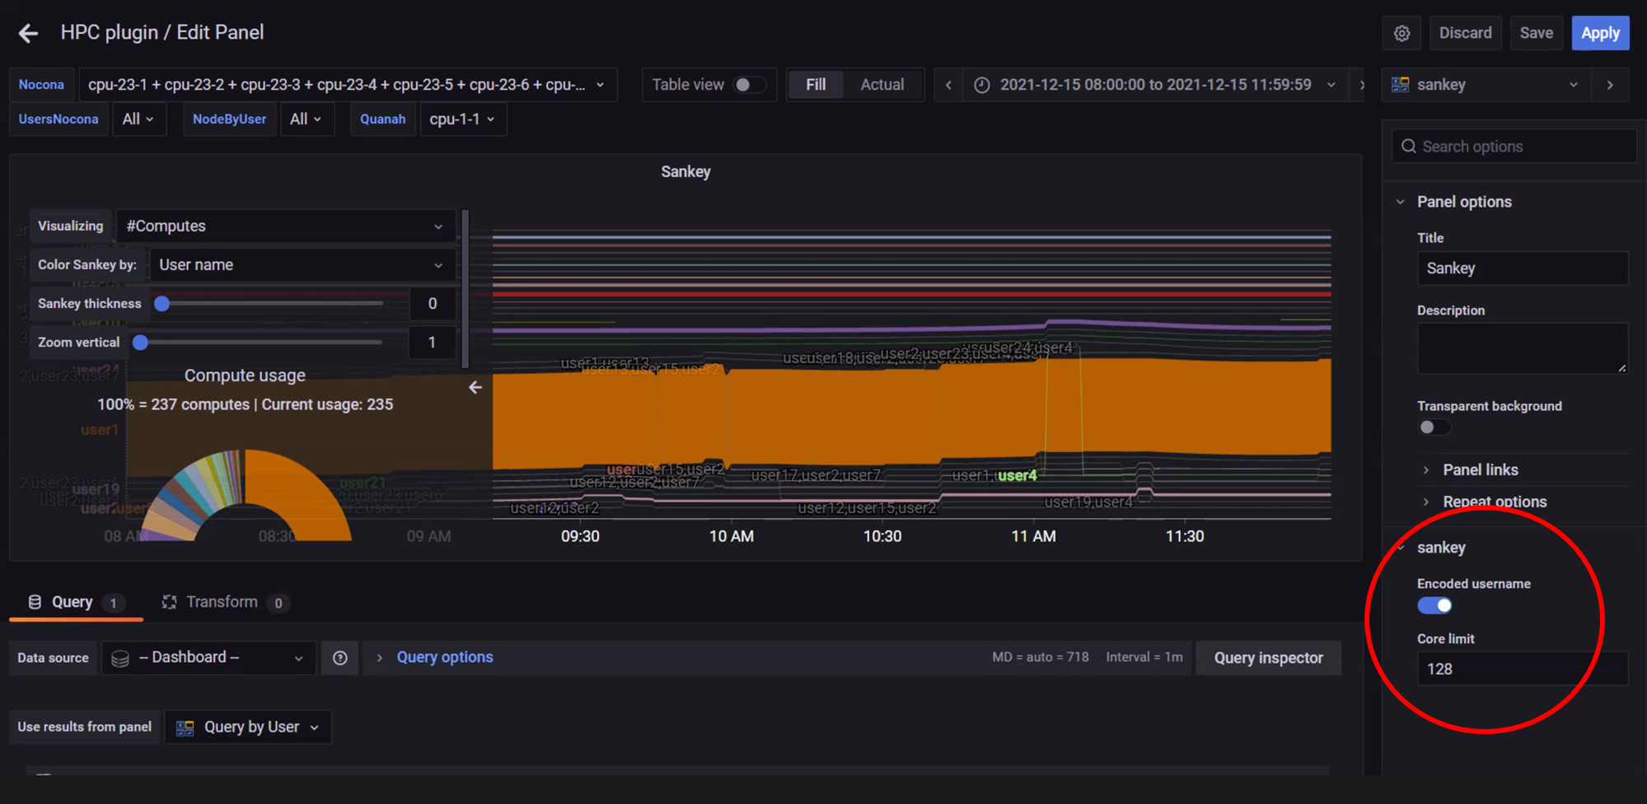The image size is (1647, 804).
Task: Open sankey visualization picker icon
Action: coord(1400,85)
